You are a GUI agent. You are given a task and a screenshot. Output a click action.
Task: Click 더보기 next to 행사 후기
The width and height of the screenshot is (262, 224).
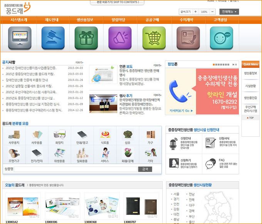(x=158, y=95)
